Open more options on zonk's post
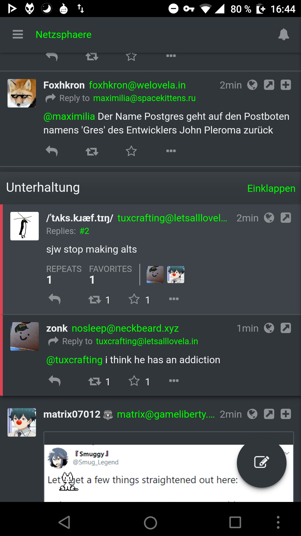Screen dimensions: 301x536 [x=174, y=381]
